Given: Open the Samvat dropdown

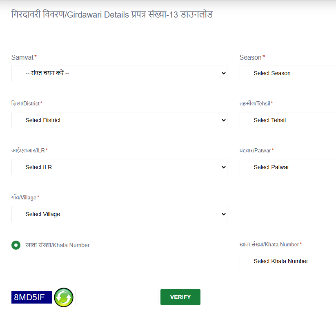Looking at the screenshot, I should coord(119,73).
